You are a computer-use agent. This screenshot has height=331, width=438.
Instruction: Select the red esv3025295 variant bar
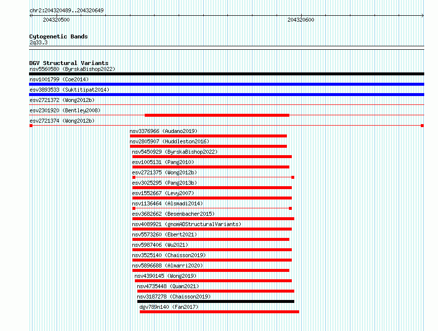click(x=212, y=188)
